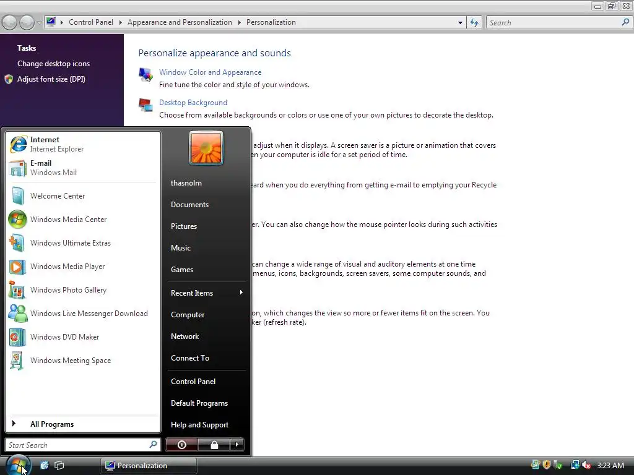Click the user account picture

[x=206, y=148]
